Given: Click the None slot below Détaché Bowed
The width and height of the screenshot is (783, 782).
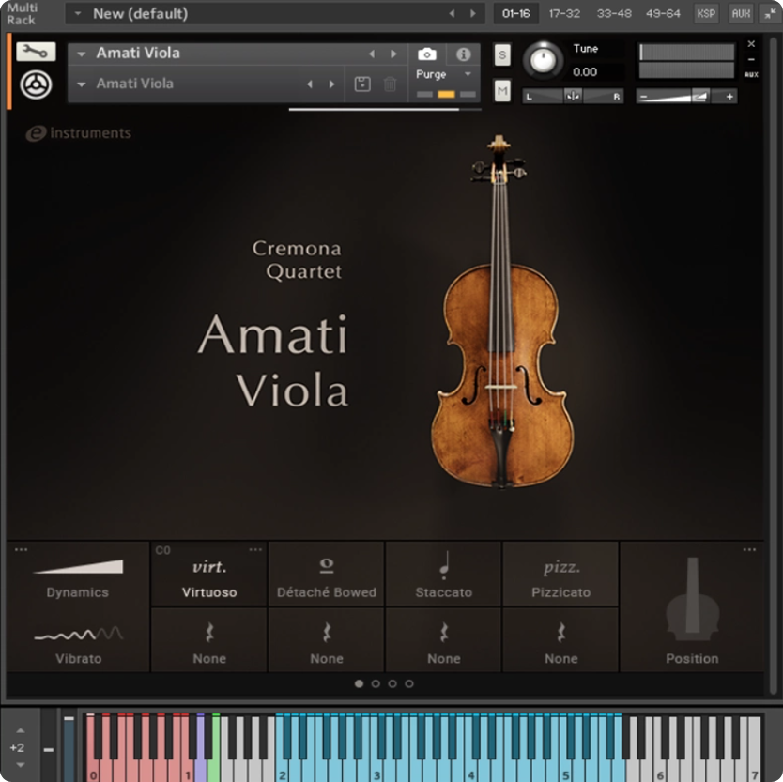Looking at the screenshot, I should pyautogui.click(x=327, y=640).
